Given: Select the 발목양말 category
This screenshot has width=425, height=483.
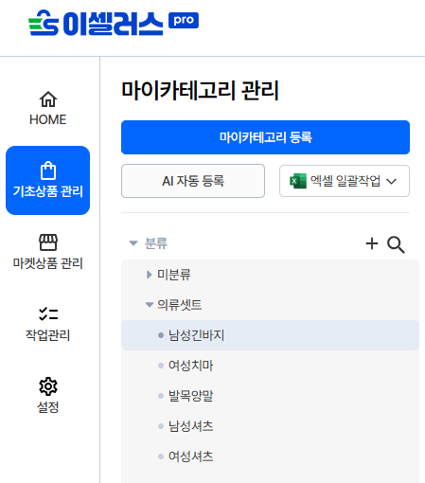Looking at the screenshot, I should (x=270, y=396).
